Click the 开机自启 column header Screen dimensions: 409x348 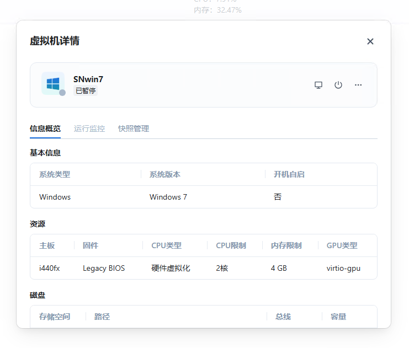point(289,174)
